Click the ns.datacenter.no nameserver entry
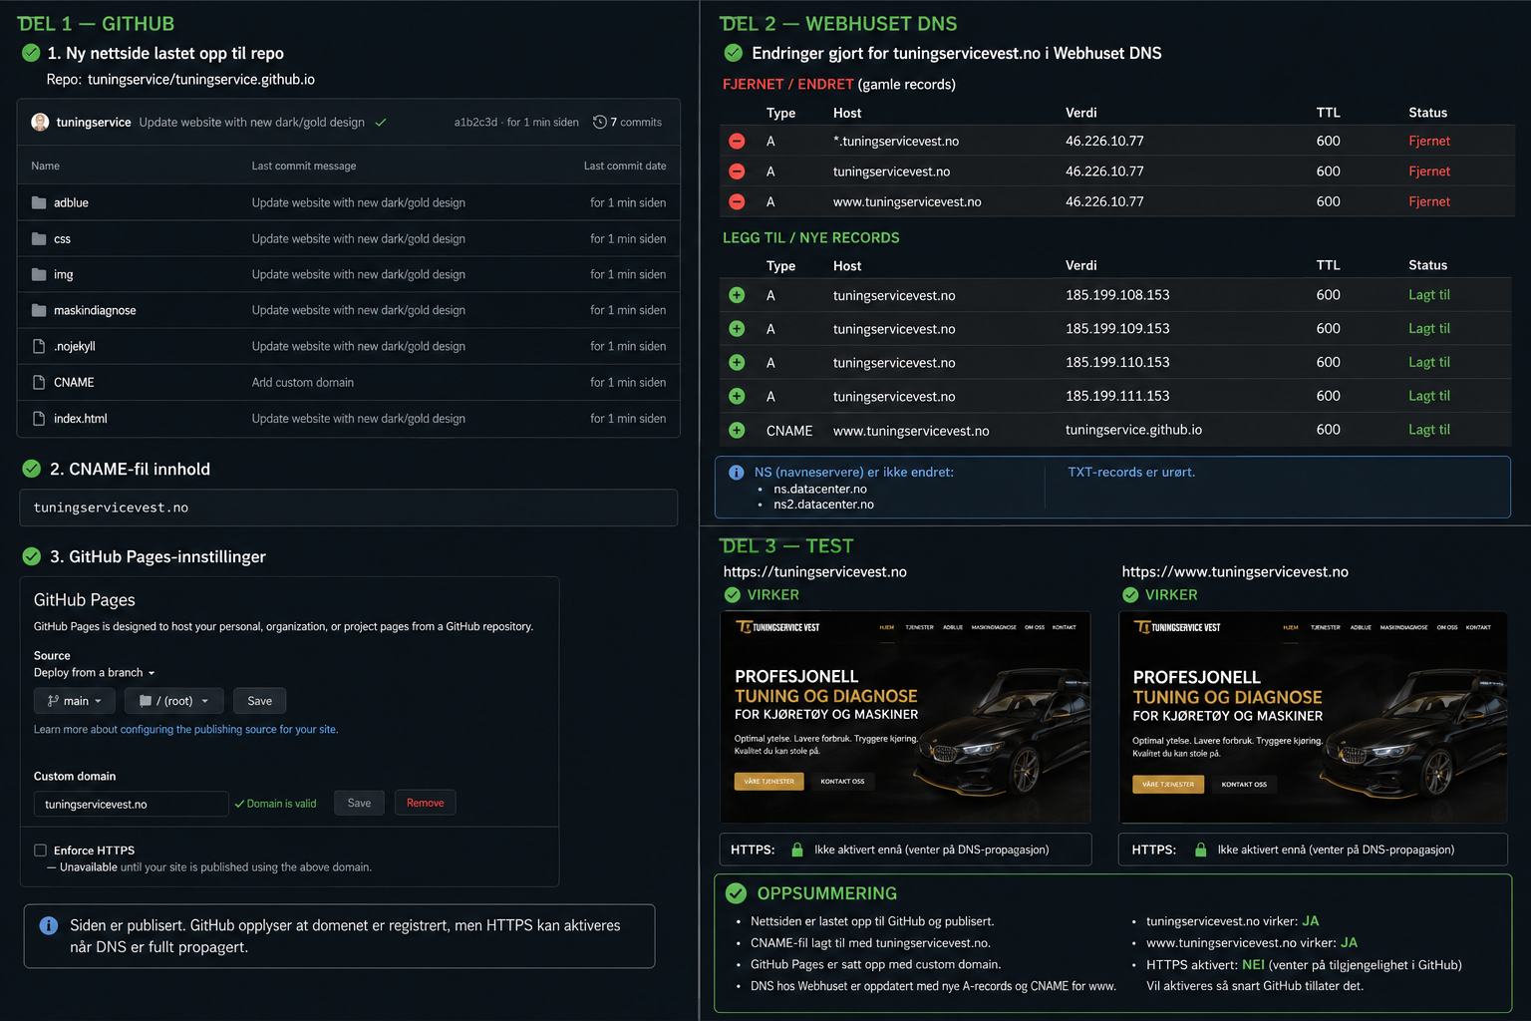Image resolution: width=1531 pixels, height=1021 pixels. click(820, 489)
